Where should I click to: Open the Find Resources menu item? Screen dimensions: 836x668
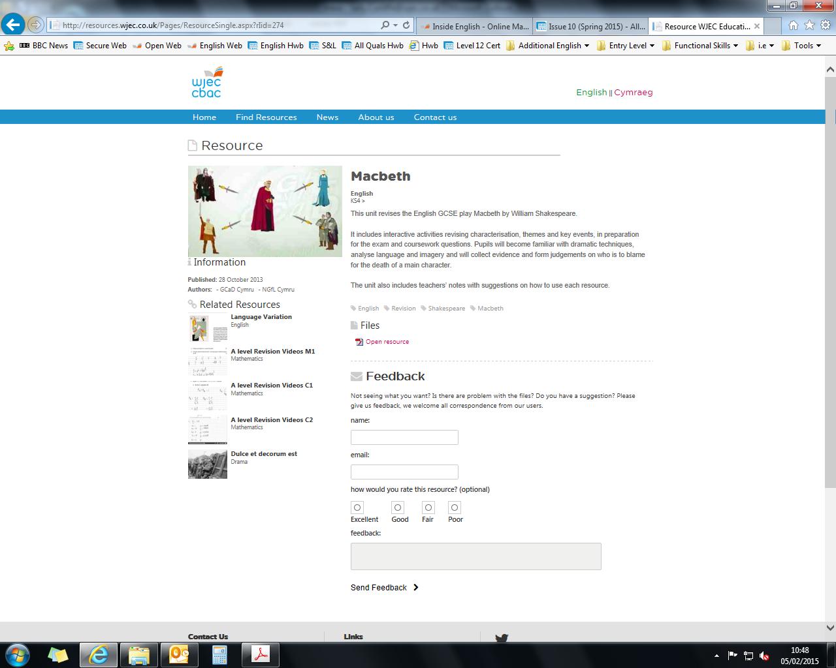click(266, 117)
